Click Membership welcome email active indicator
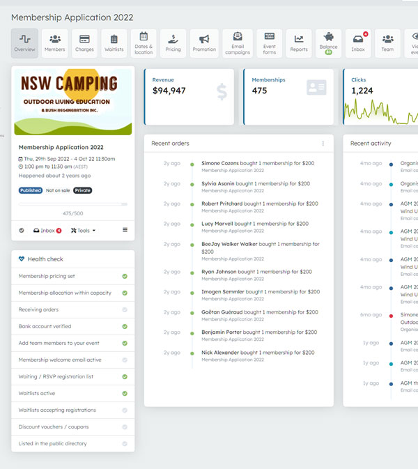The image size is (418, 469). 125,360
